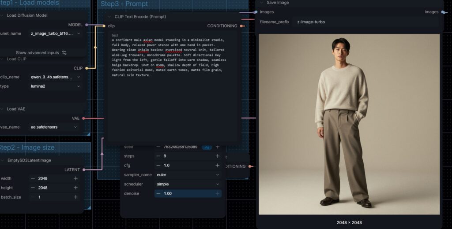The height and width of the screenshot is (229, 452).
Task: Open the type lumina2 dropdown
Action: click(55, 86)
